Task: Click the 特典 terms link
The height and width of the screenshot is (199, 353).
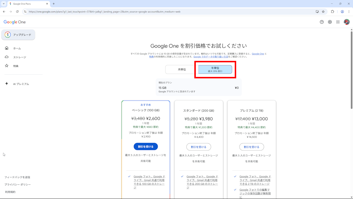Action: coord(151,57)
